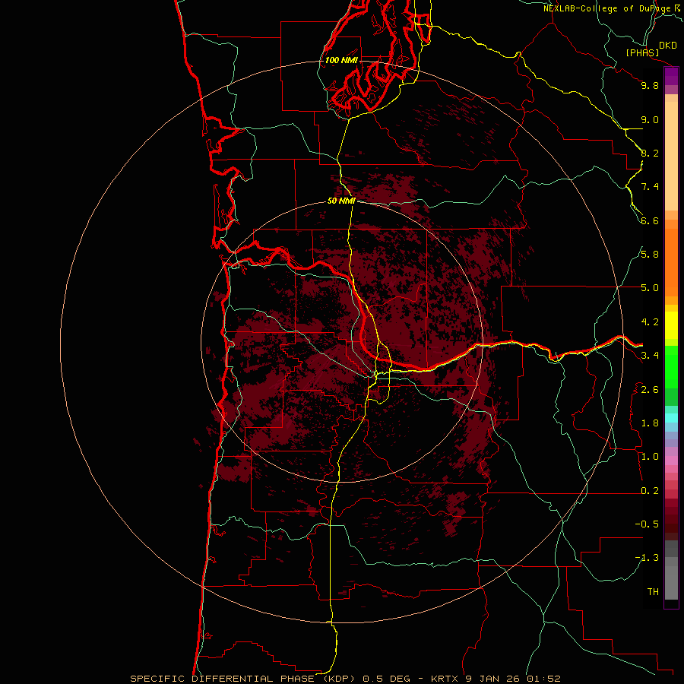Click the 7.4 value on color scale
The width and height of the screenshot is (684, 684).
tap(650, 187)
